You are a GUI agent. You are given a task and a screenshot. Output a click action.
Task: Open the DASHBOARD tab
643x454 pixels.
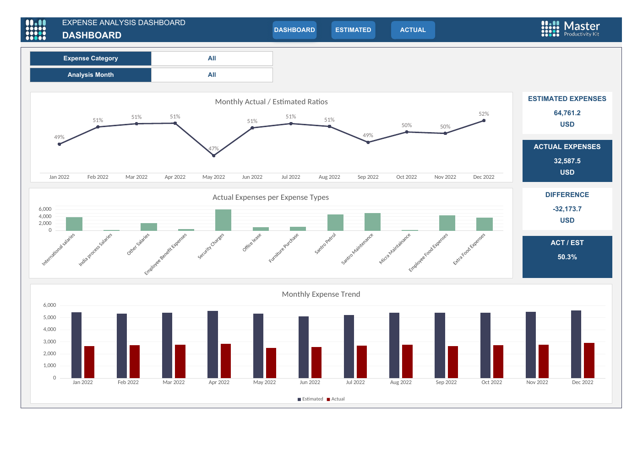tap(294, 30)
